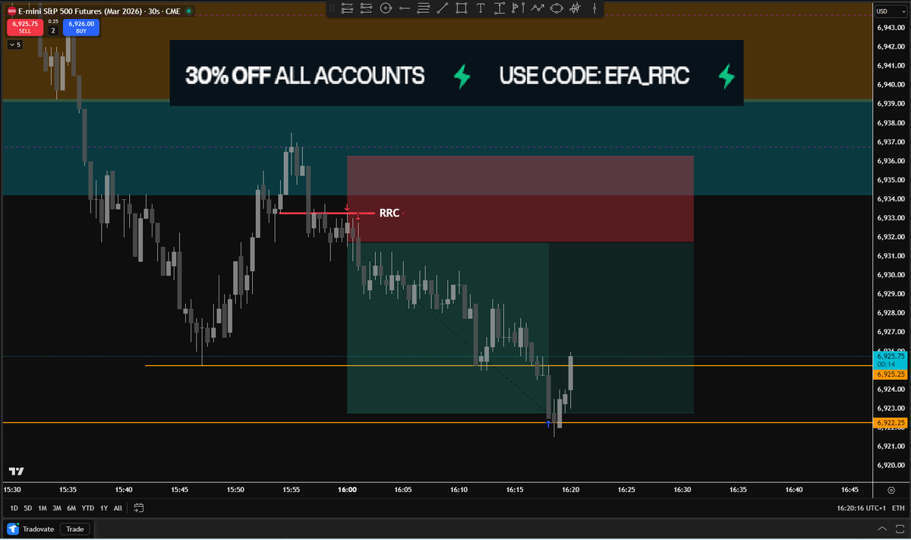
Task: Collapse the trading panel with up chevron
Action: click(881, 529)
